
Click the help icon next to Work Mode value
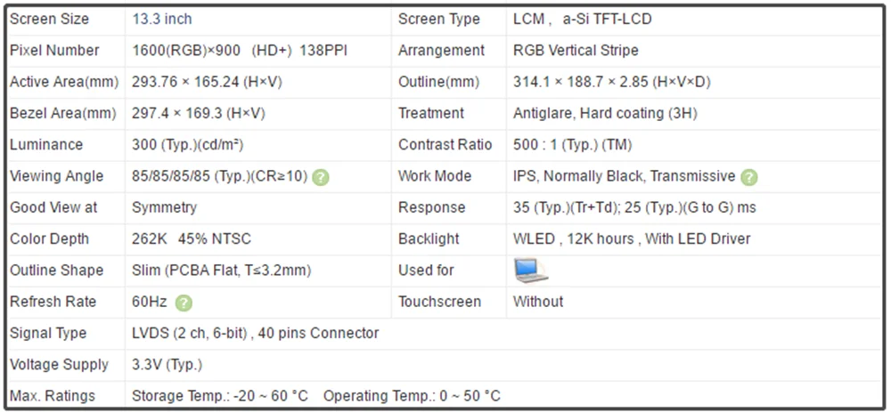click(x=749, y=177)
